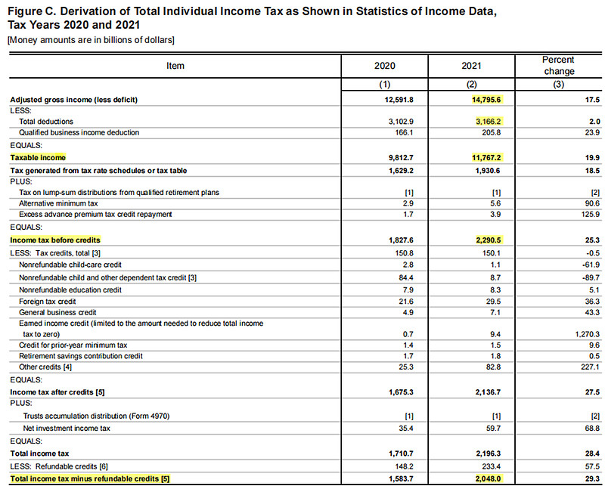This screenshot has height=486, width=605.
Task: Click highlighted 'Total income tax minus refundable credits [5]'
Action: tap(90, 479)
